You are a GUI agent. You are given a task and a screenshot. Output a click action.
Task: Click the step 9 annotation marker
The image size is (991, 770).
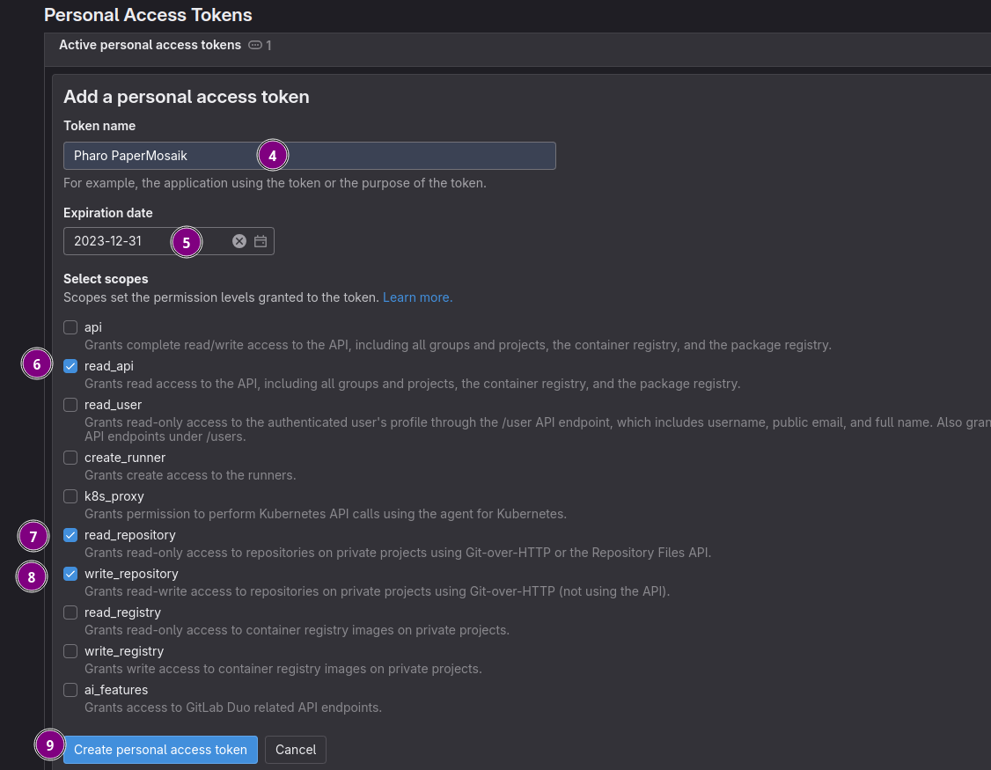(x=50, y=745)
